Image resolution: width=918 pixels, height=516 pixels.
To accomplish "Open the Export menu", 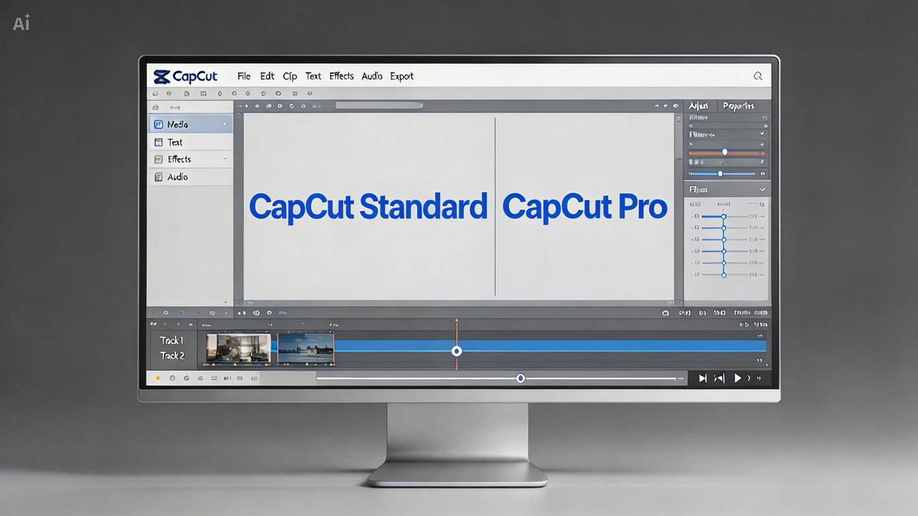I will (402, 76).
